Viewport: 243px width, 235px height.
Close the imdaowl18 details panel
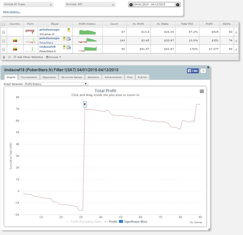coord(208,67)
